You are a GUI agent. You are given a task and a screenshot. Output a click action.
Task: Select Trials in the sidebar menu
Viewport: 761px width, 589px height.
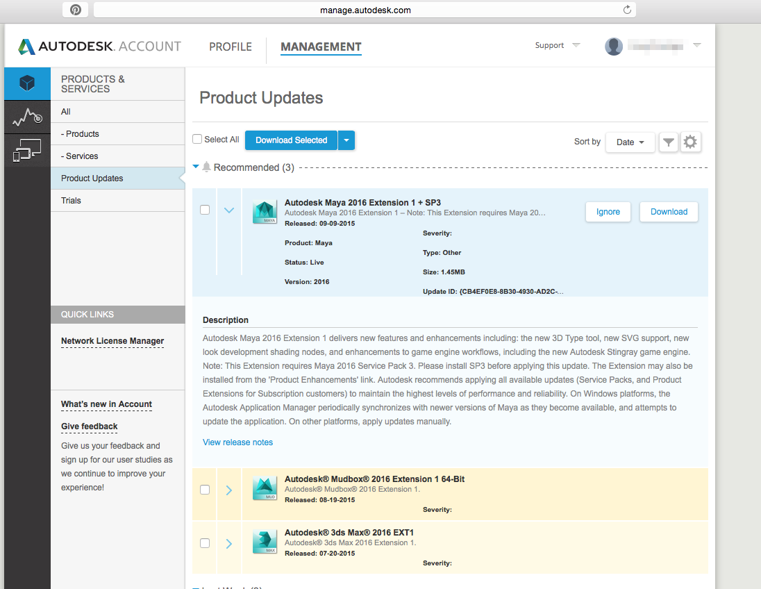point(118,201)
